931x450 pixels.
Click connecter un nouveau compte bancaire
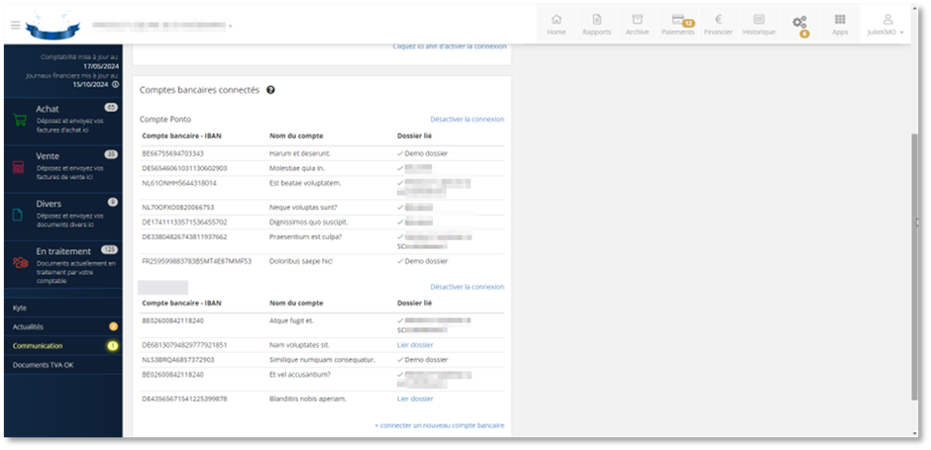440,425
